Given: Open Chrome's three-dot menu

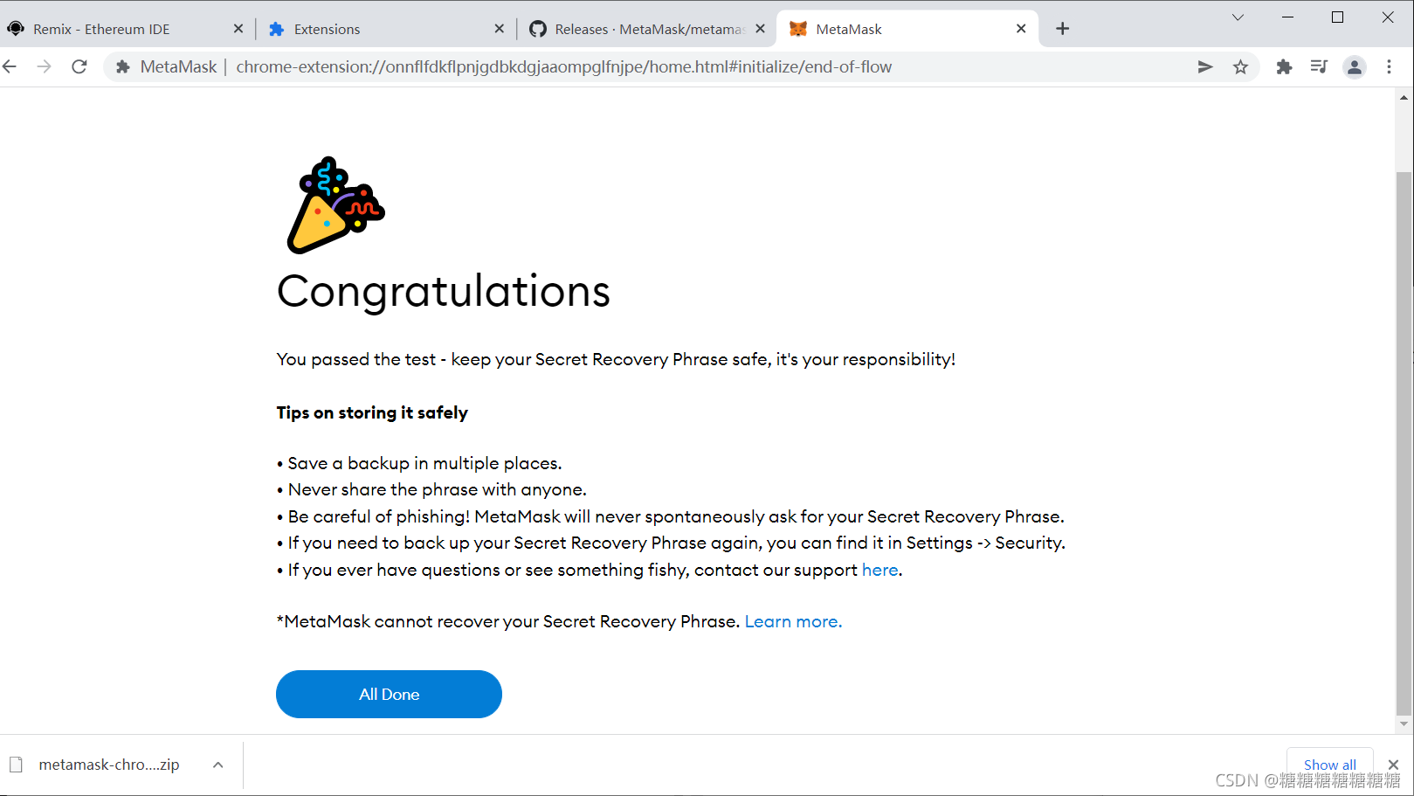Looking at the screenshot, I should coord(1389,66).
